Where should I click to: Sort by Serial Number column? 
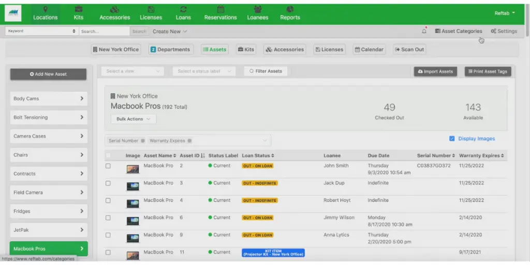(x=436, y=155)
